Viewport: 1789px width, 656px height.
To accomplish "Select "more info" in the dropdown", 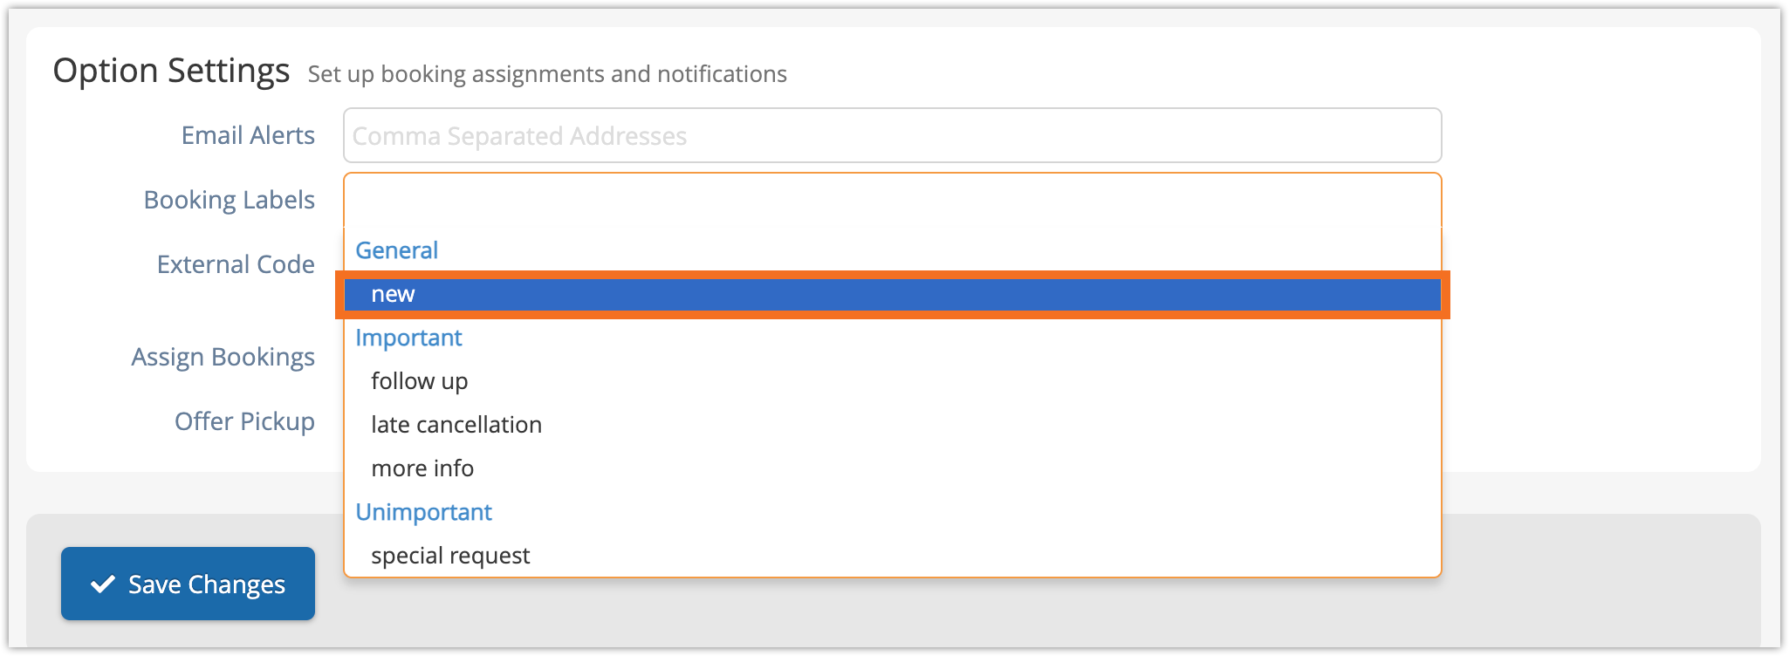I will tap(422, 468).
